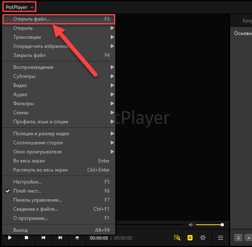Switch to the Брау... tab
The image size is (252, 247).
pyautogui.click(x=247, y=21)
